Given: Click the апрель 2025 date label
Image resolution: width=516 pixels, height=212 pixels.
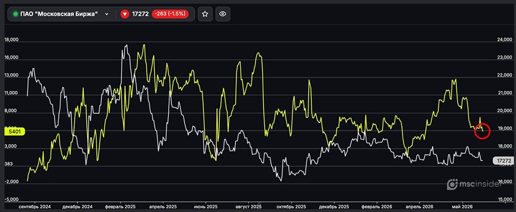Looking at the screenshot, I should (163, 207).
